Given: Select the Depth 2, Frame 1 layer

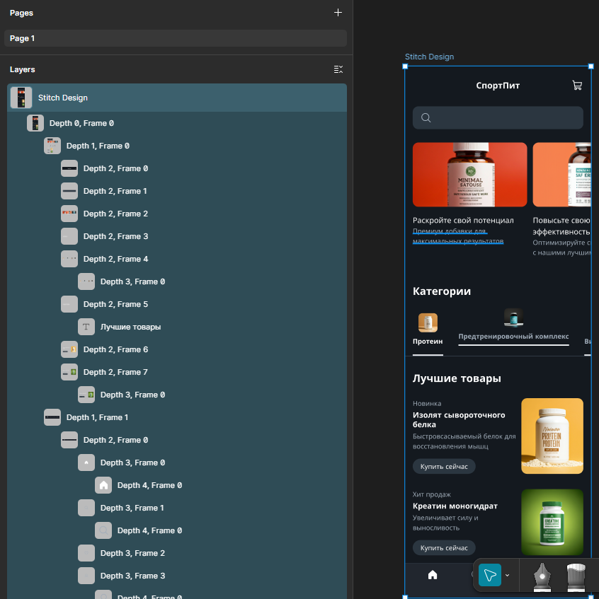Looking at the screenshot, I should click(177, 191).
